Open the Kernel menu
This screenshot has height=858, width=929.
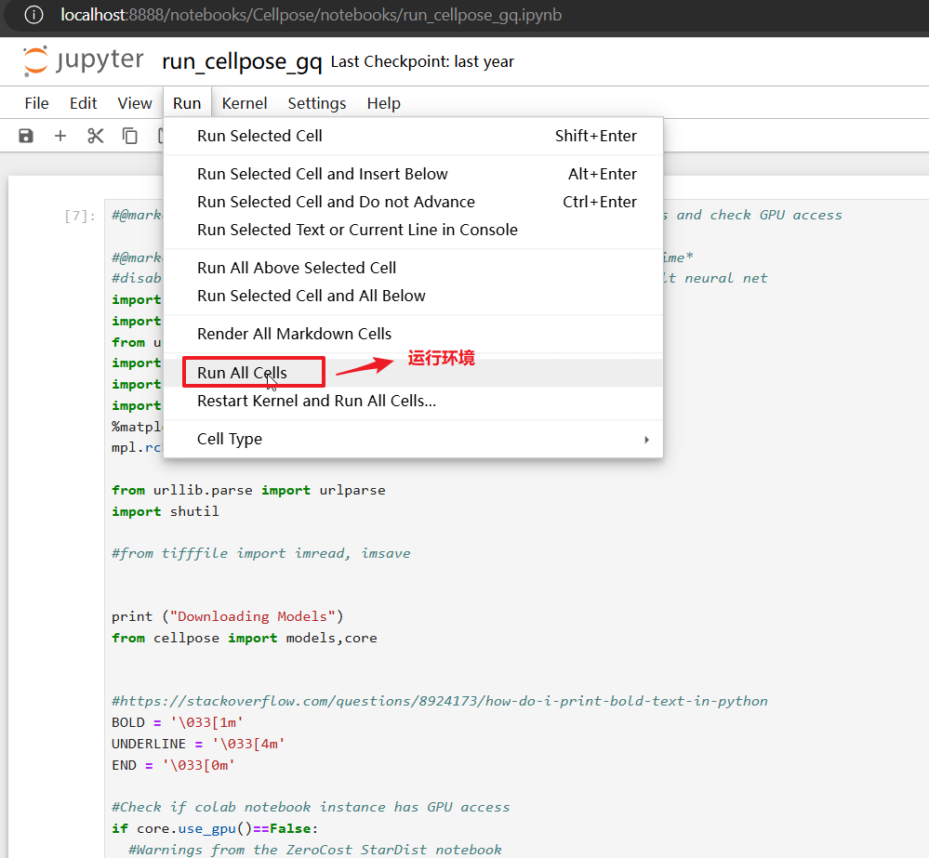(x=245, y=103)
